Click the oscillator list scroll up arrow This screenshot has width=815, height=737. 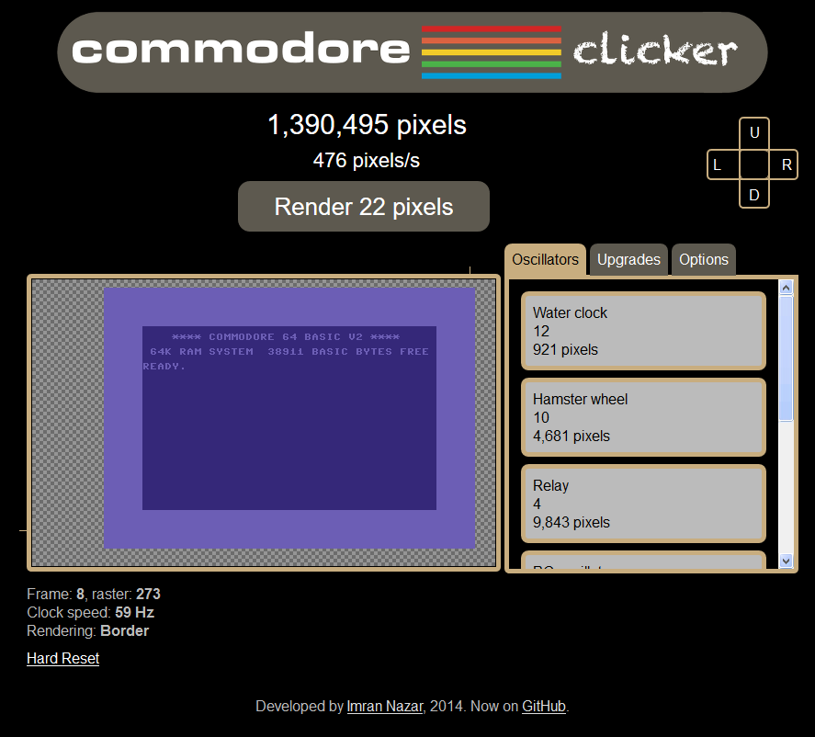pos(786,287)
